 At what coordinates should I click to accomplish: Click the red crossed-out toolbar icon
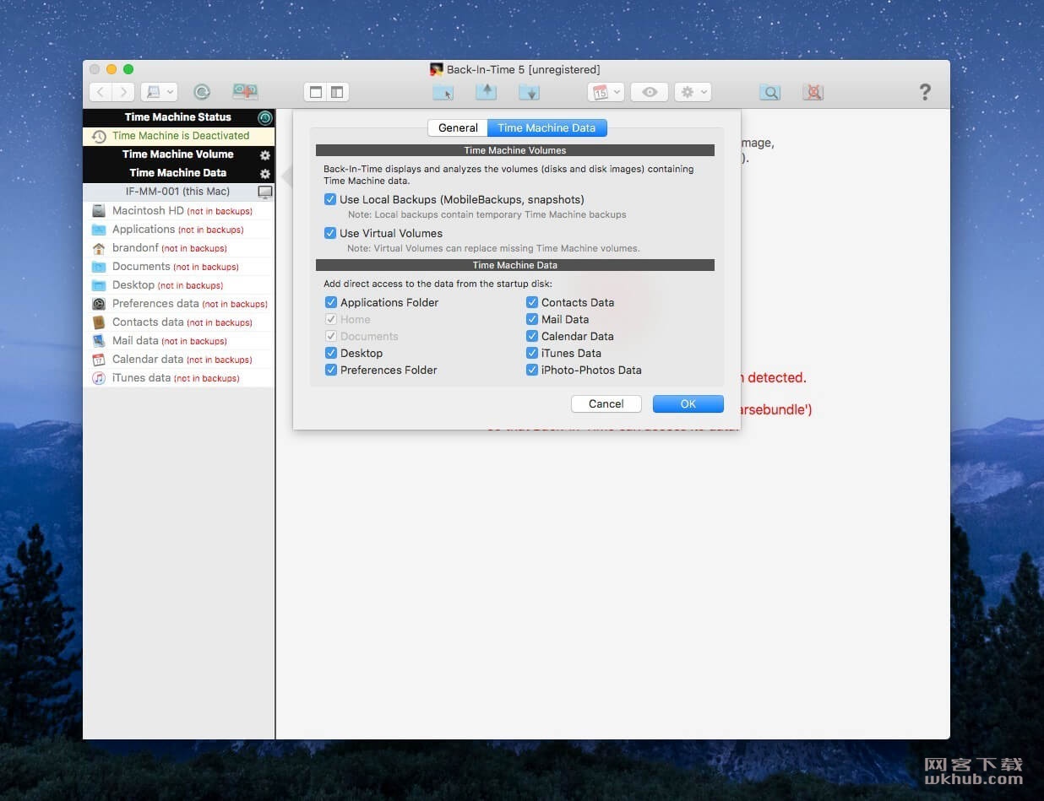click(813, 92)
